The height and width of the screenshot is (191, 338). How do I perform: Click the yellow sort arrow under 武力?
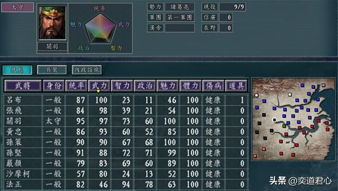pos(98,91)
